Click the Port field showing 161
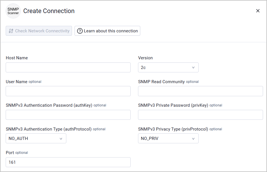Screen dimensions: 267x172 tap(68, 162)
